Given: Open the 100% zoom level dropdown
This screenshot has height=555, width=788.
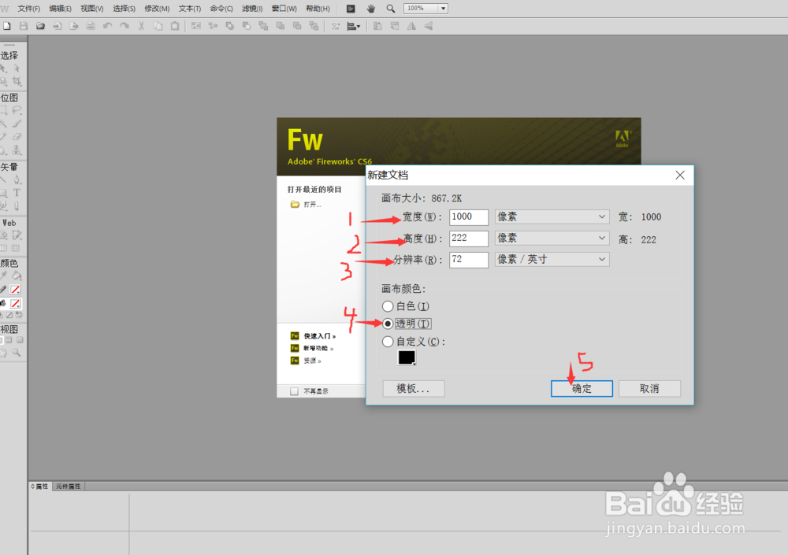Looking at the screenshot, I should (443, 9).
